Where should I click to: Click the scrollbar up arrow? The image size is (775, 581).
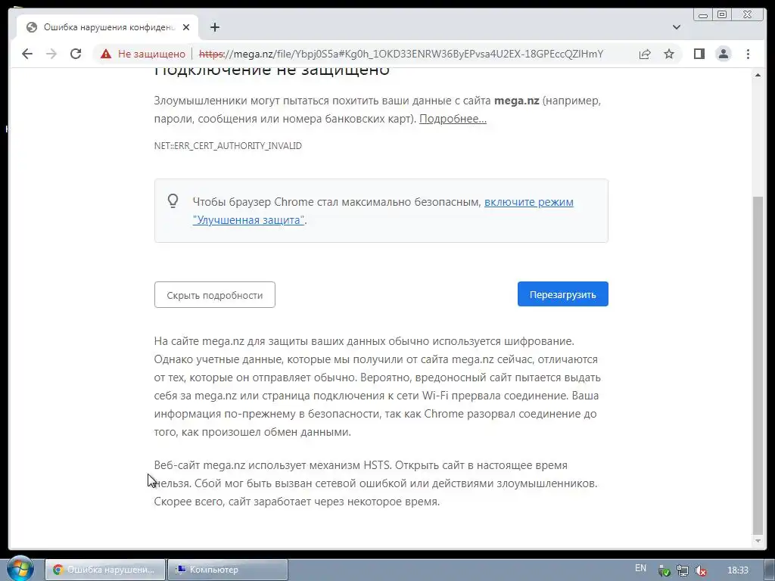(x=758, y=75)
